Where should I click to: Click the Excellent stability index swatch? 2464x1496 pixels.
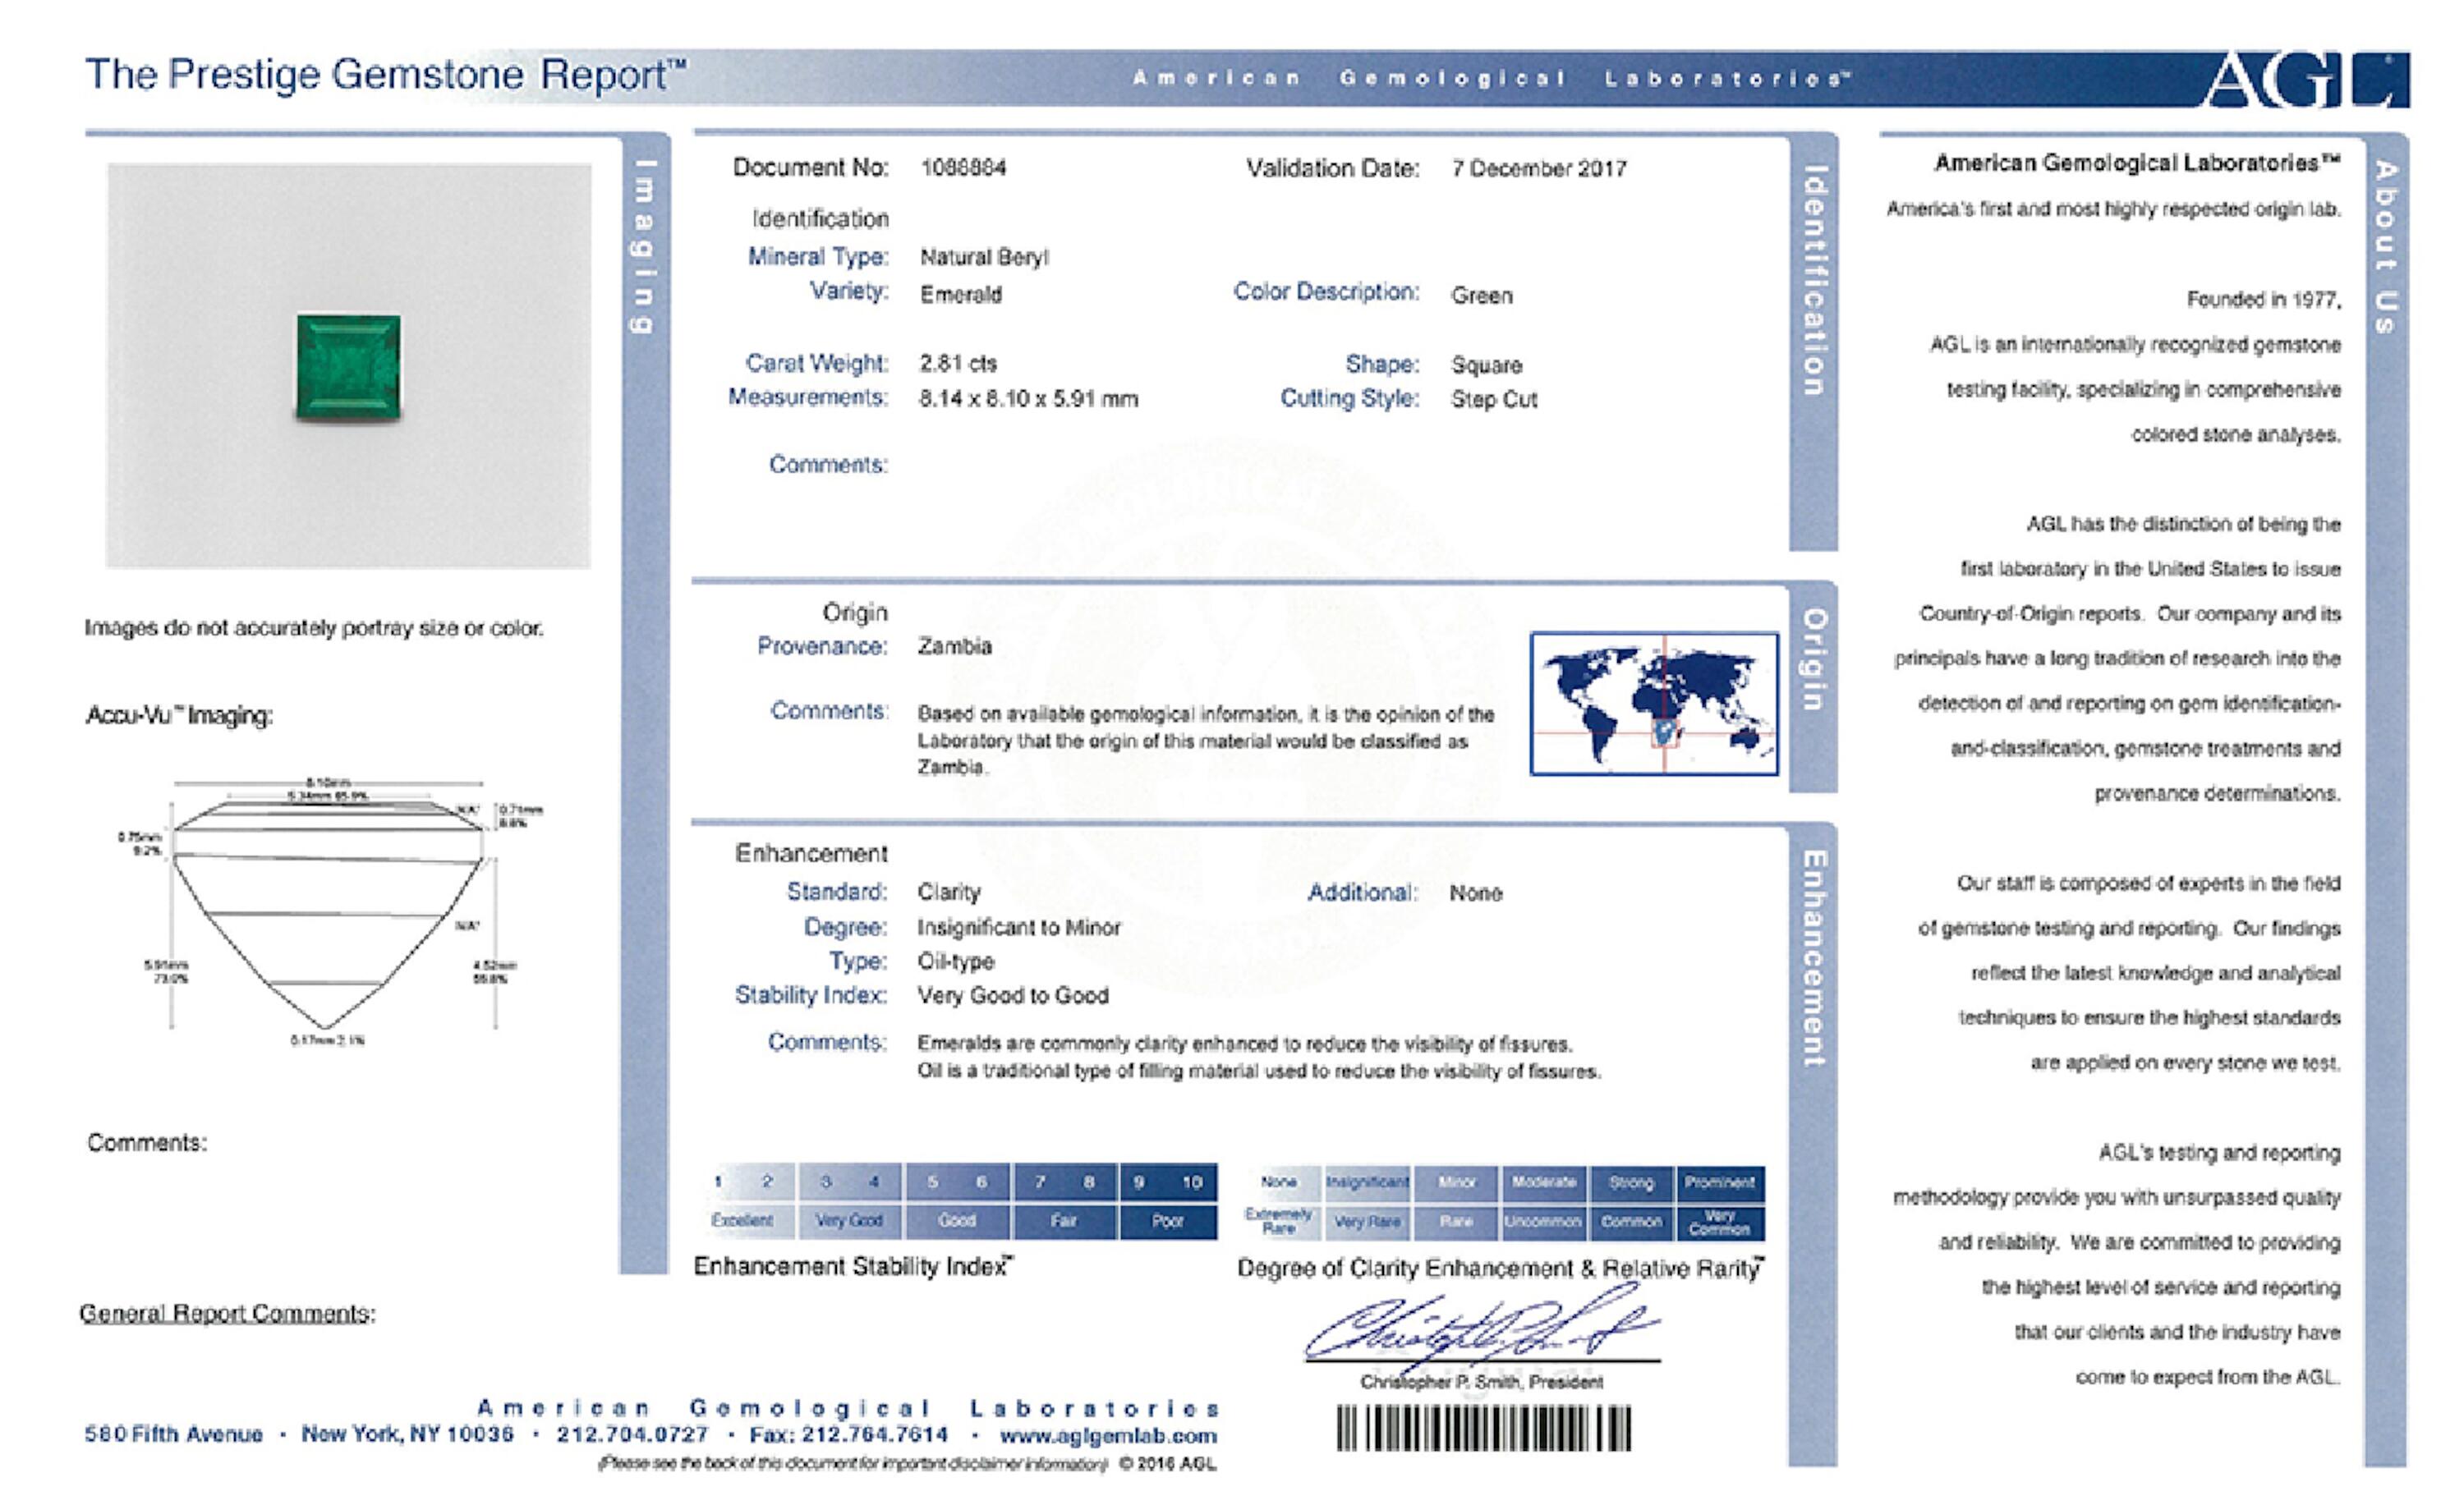[743, 1221]
